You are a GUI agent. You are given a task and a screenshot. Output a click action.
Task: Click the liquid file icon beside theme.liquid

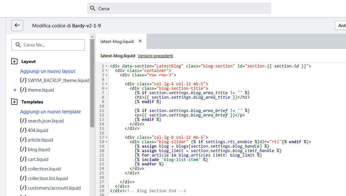click(23, 90)
